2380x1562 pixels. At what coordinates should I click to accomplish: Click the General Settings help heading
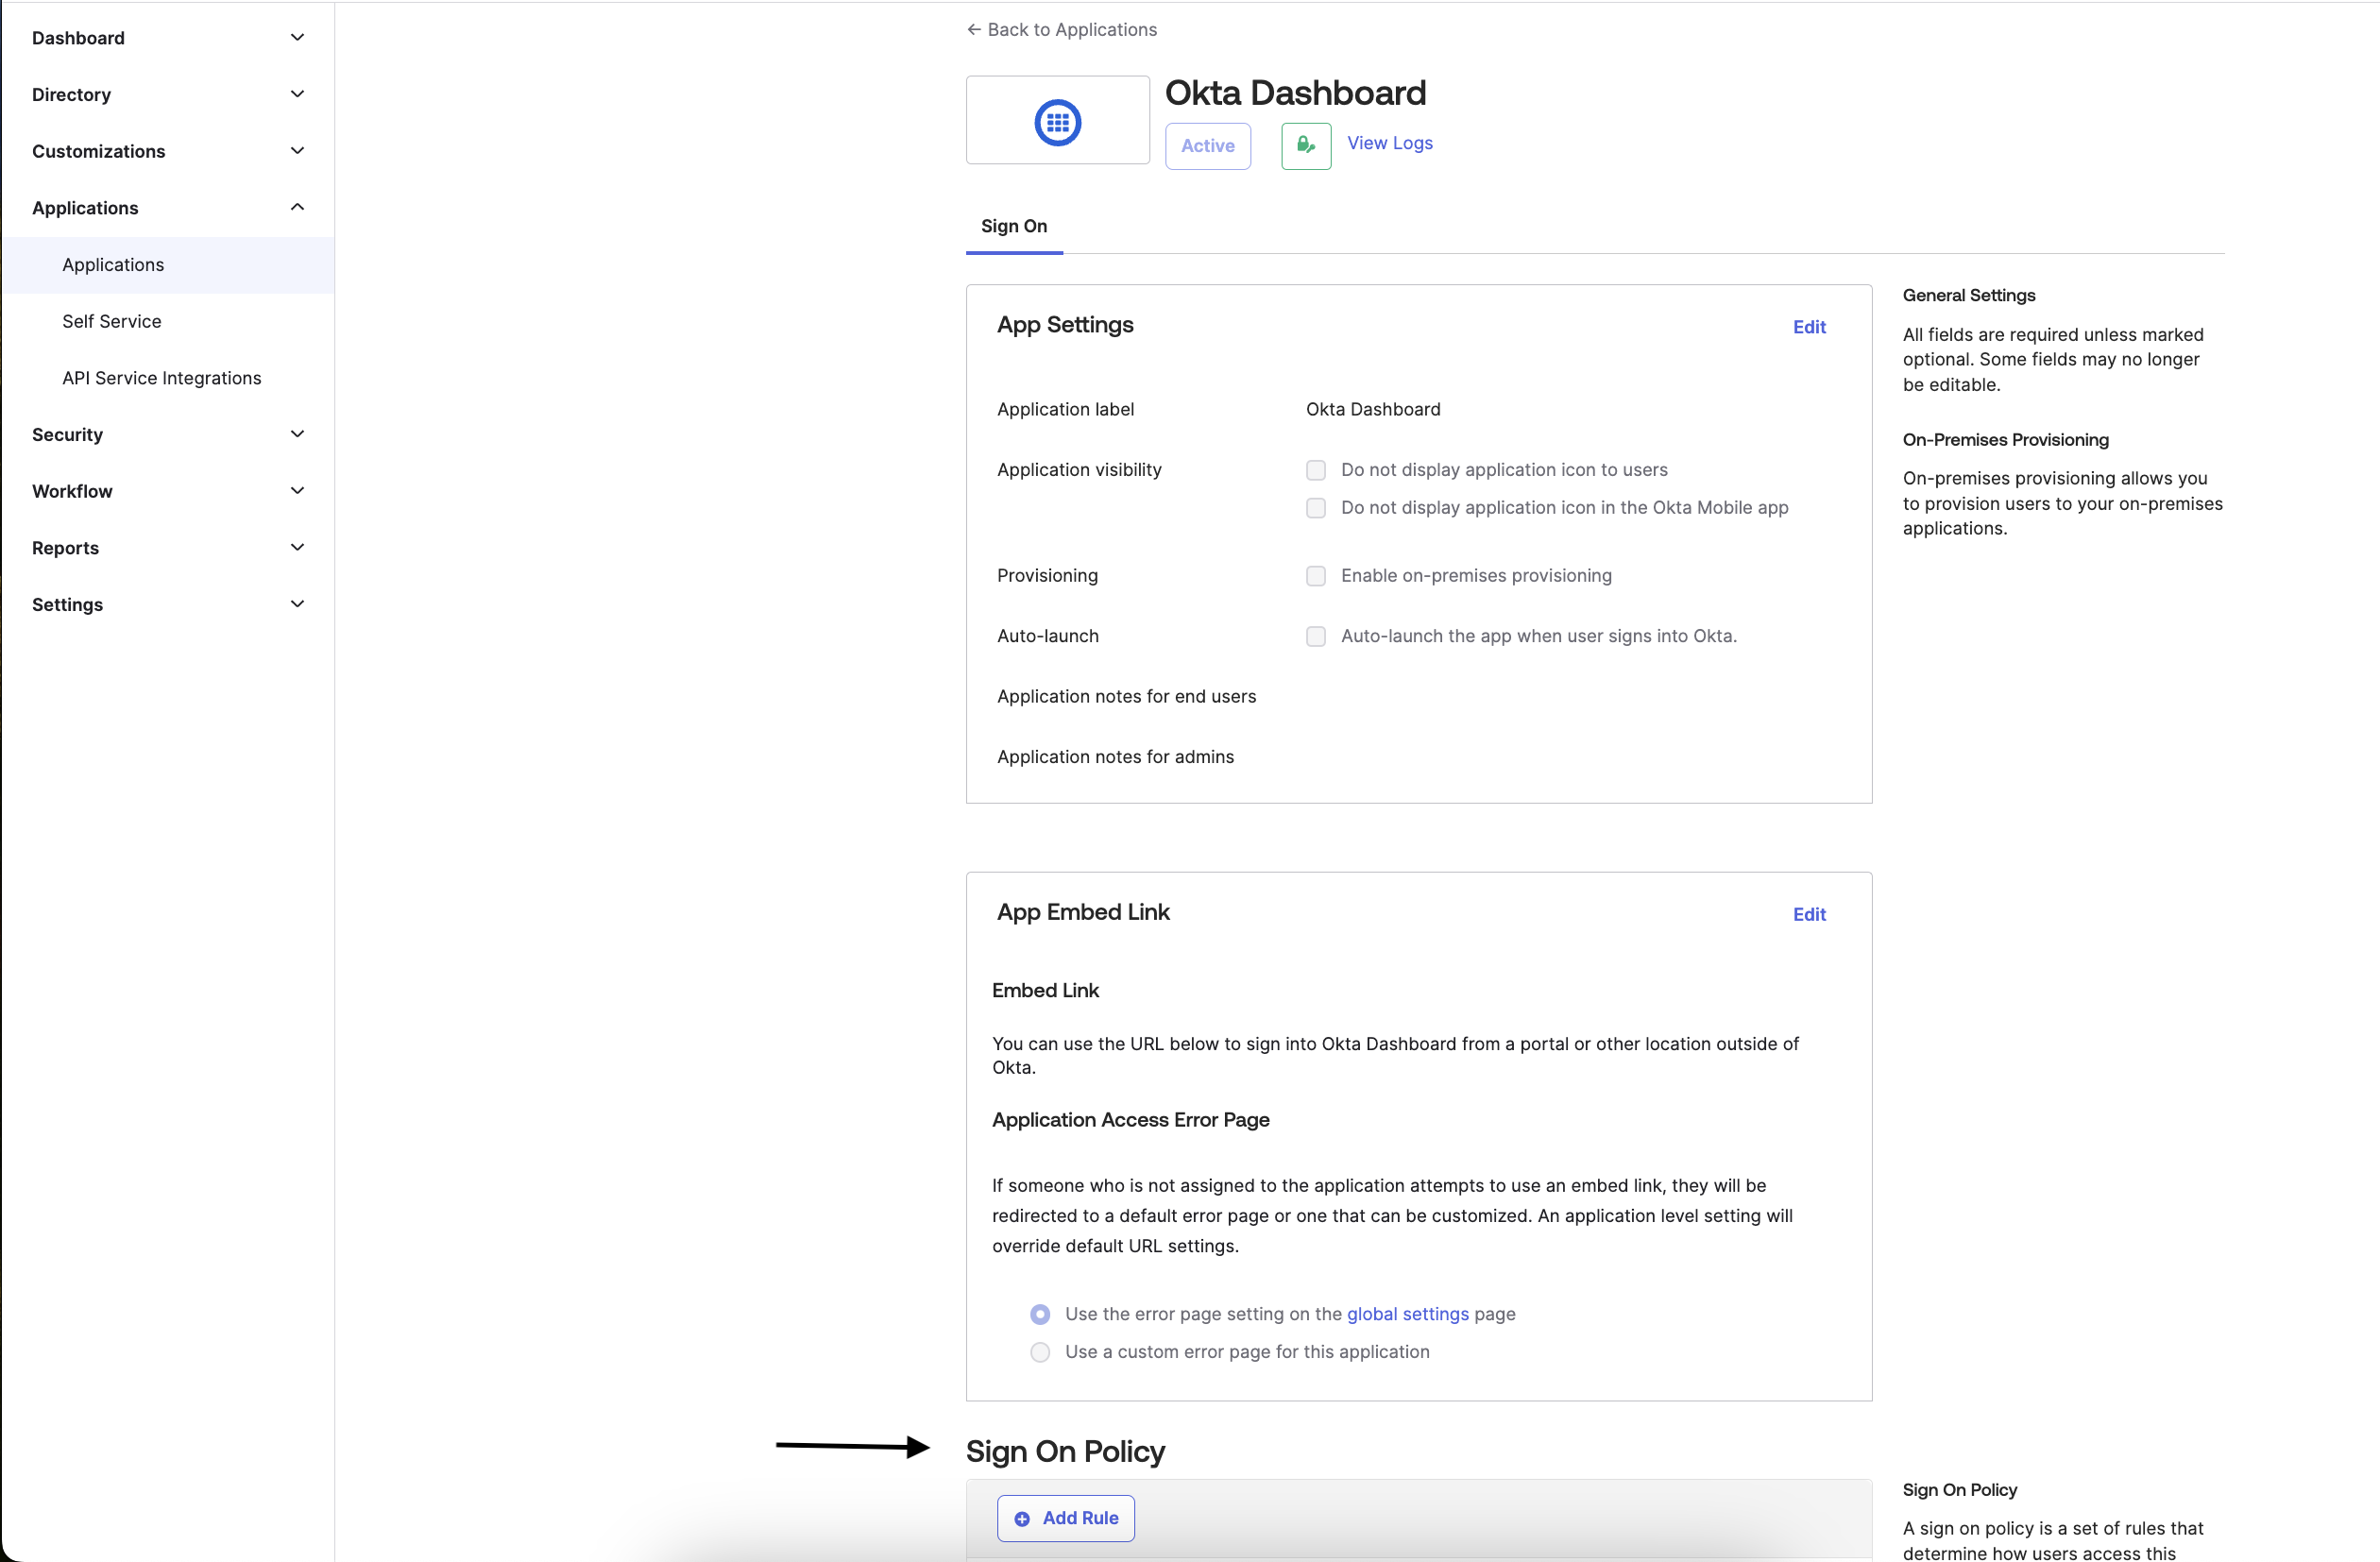pos(1968,296)
